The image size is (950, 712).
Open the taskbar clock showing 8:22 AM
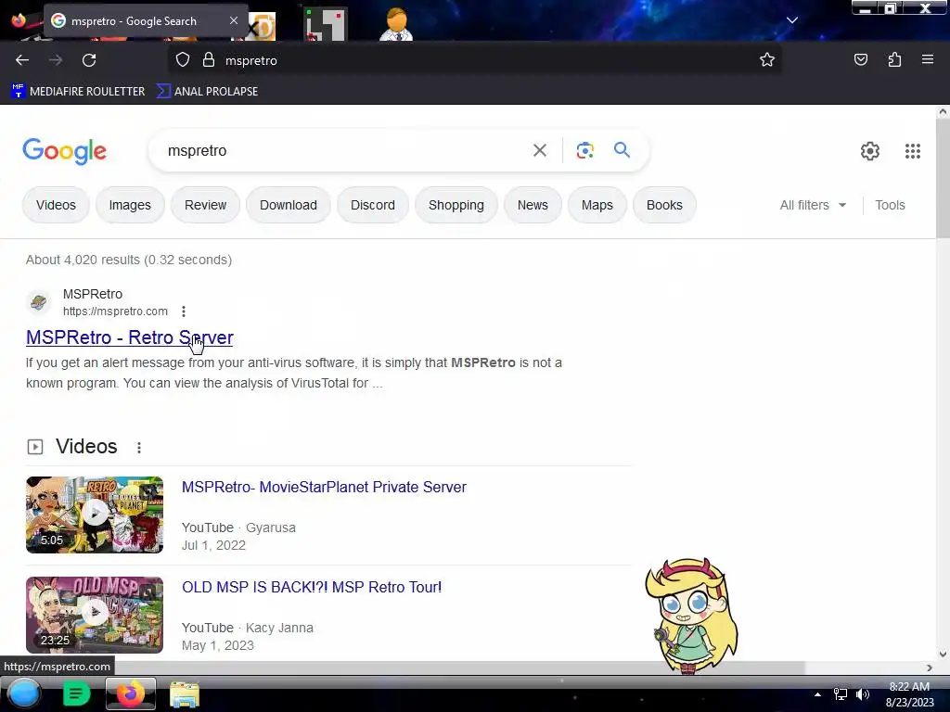tap(909, 694)
